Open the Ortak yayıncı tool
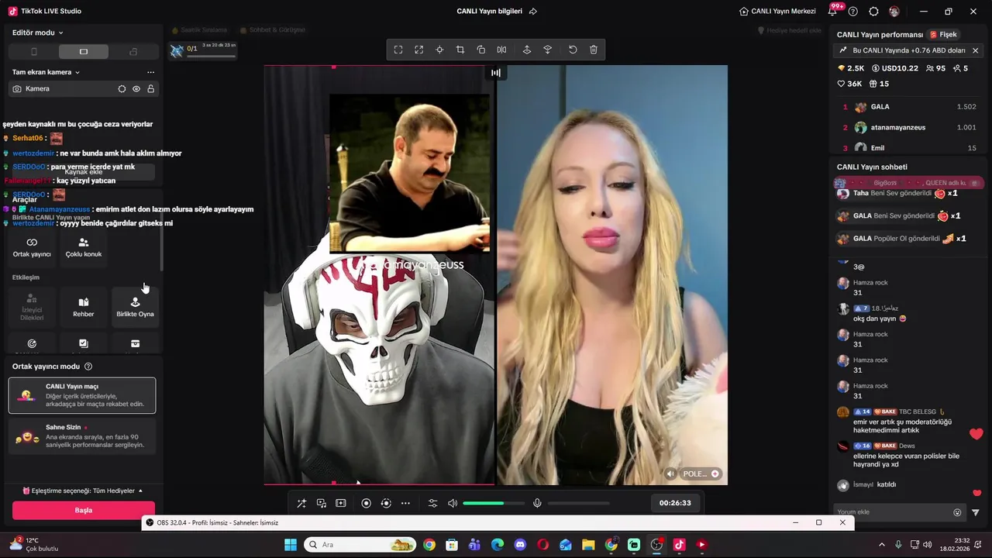The height and width of the screenshot is (558, 992). pos(32,248)
